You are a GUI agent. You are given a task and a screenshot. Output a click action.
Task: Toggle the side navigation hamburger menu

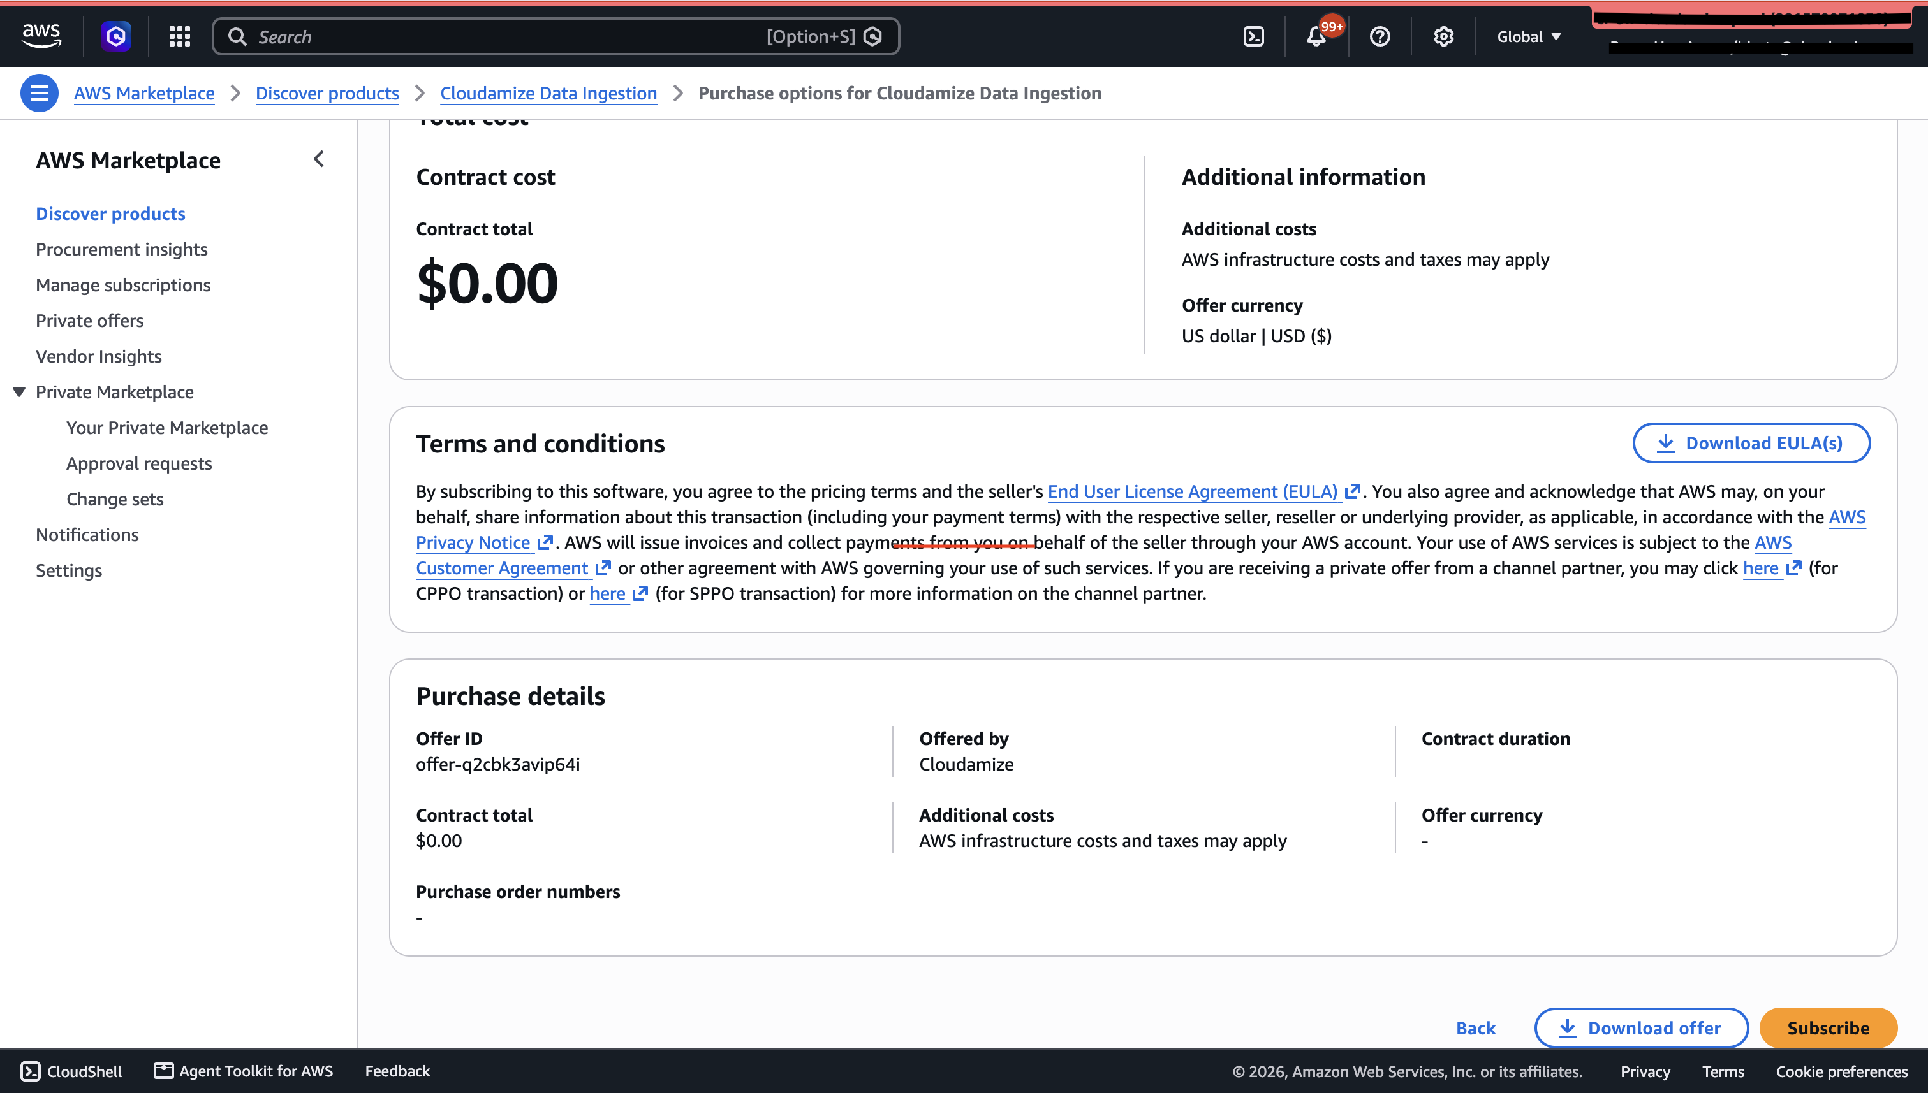coord(39,93)
